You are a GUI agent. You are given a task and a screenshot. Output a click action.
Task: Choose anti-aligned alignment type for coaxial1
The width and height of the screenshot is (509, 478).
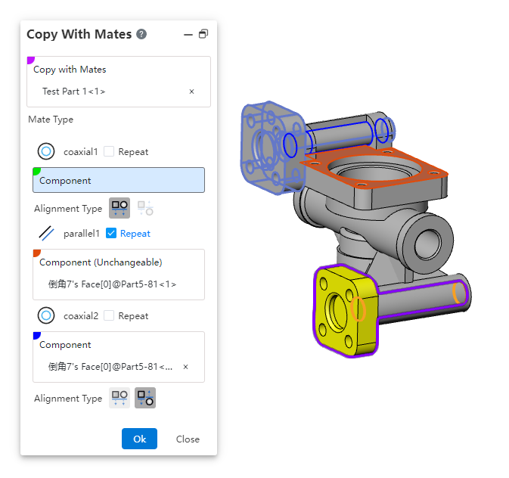[145, 208]
